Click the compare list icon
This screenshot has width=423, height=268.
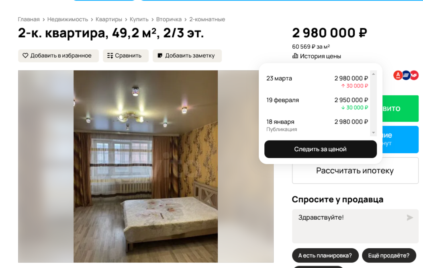(110, 56)
